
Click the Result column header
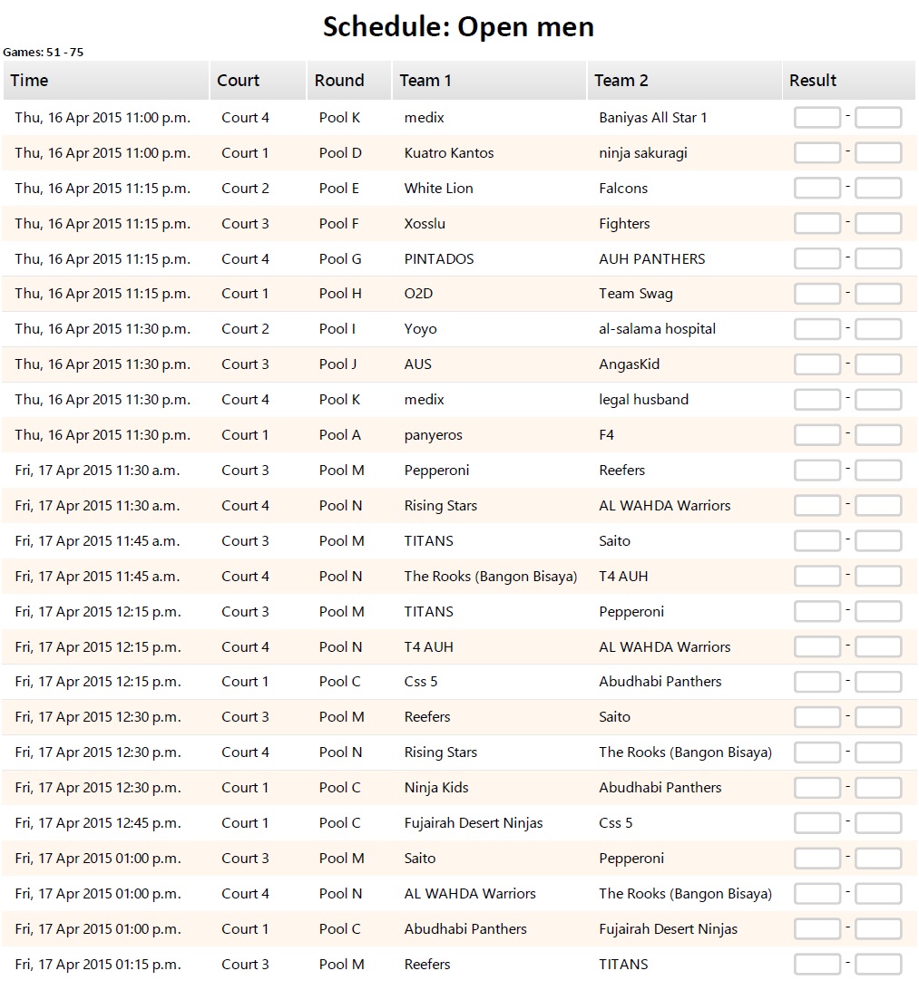[848, 81]
